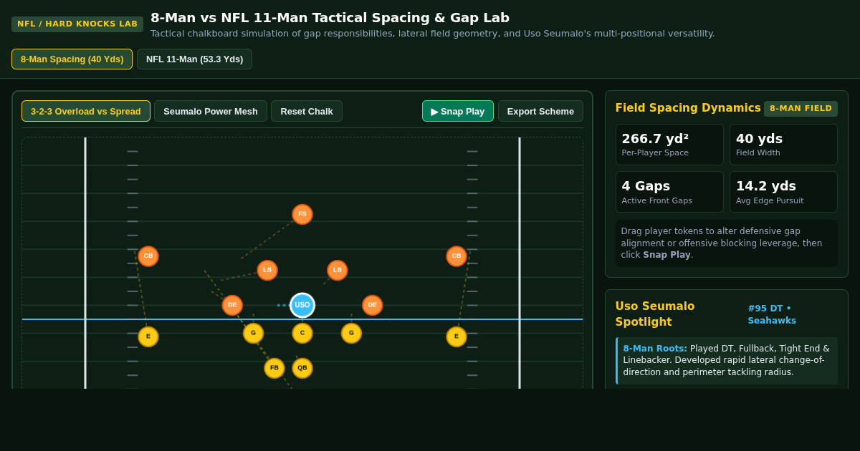Screen dimensions: 860x451
Task: Select the DE token above the 'FB' side guard
Action: click(232, 305)
